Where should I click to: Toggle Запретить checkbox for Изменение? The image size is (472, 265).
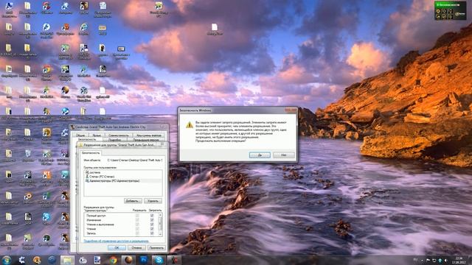pyautogui.click(x=152, y=220)
